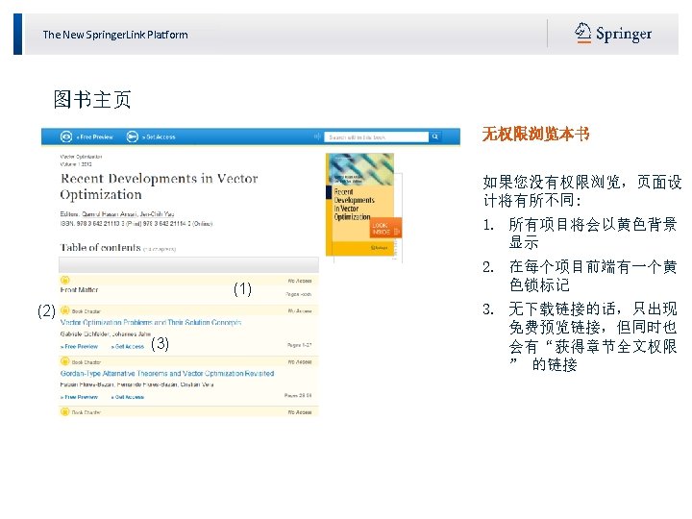Screen dimensions: 692x519
Task: Open Get Access link in the blue toolbar
Action: tap(159, 137)
